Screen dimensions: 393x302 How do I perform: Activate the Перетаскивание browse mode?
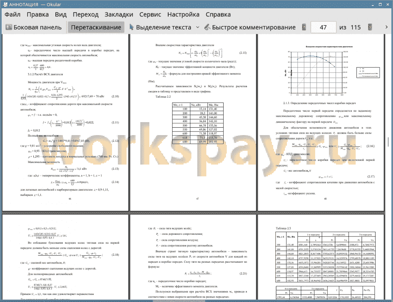(96, 27)
